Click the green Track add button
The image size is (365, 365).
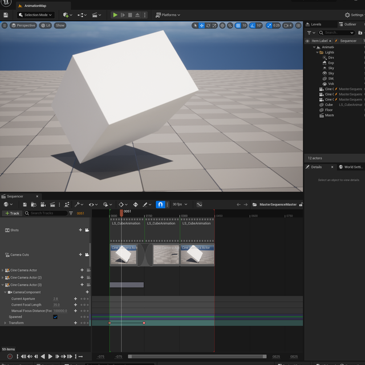(12, 213)
